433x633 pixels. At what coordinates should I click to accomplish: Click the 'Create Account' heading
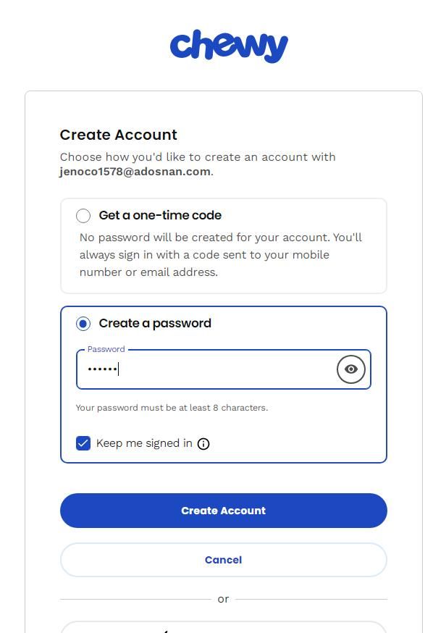[x=119, y=135]
